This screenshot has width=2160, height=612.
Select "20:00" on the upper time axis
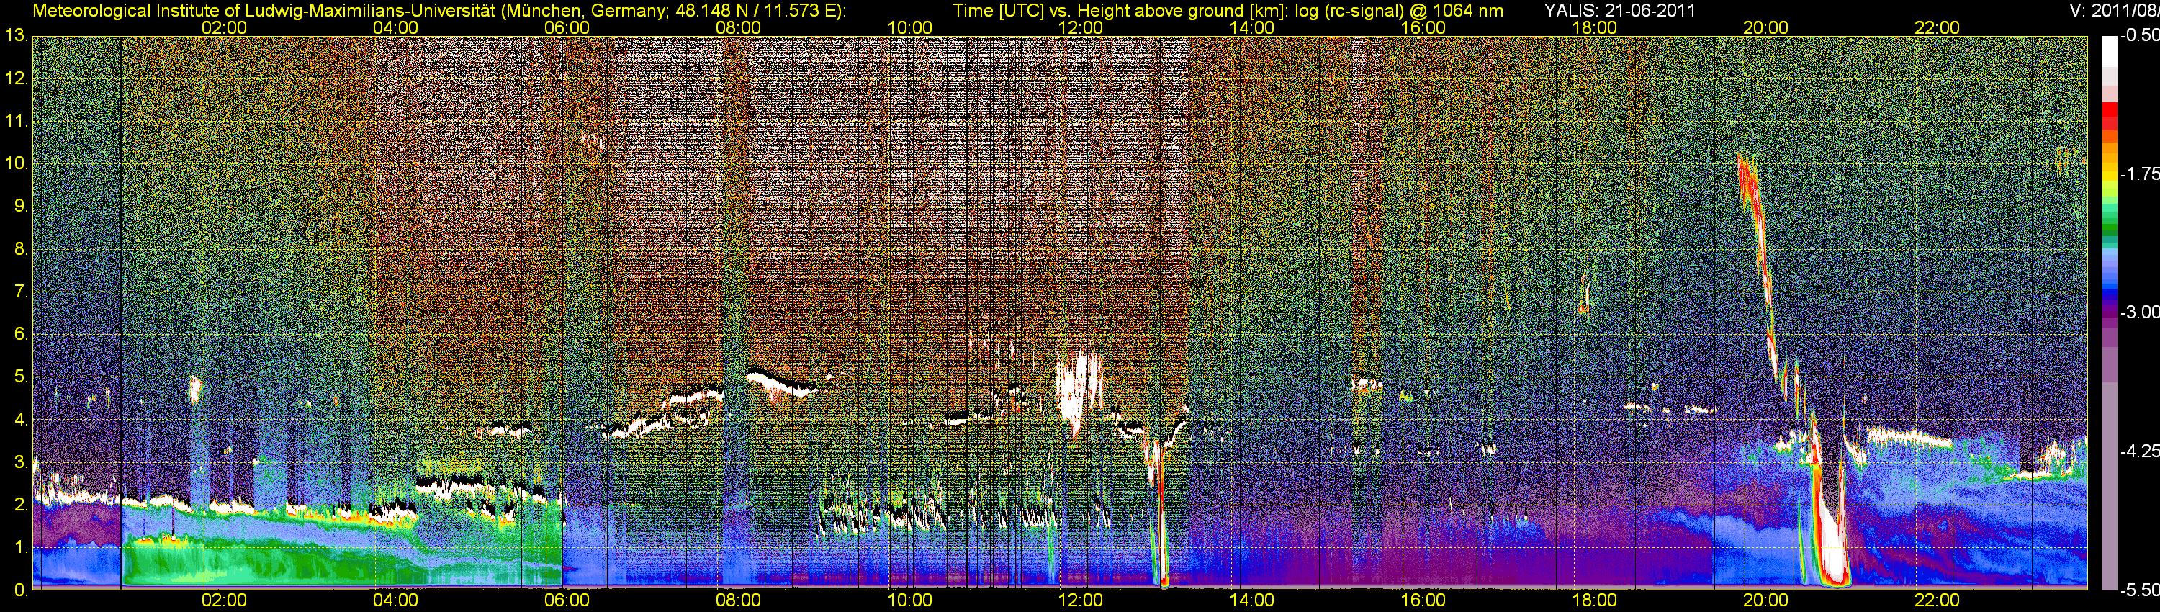(1766, 27)
